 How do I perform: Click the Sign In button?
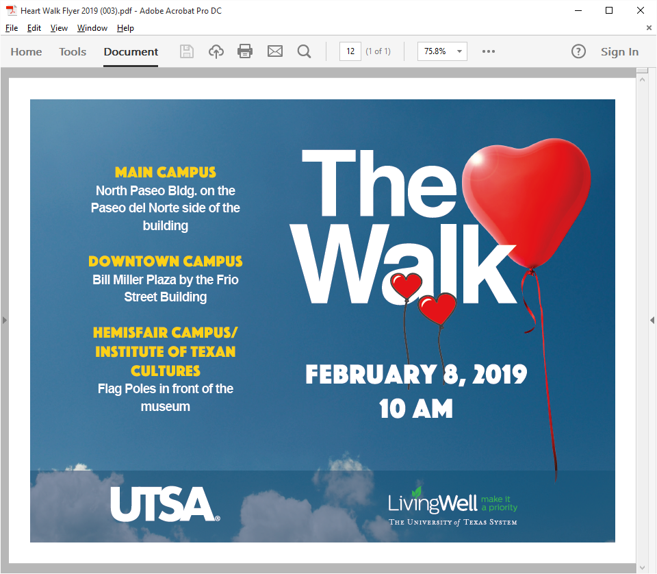619,51
